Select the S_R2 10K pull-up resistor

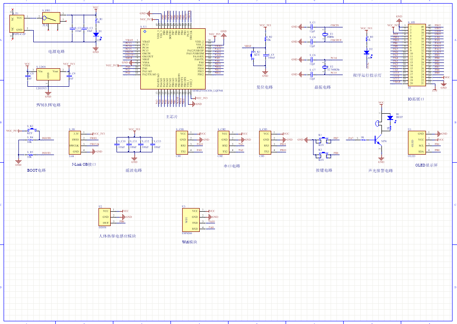[265, 38]
